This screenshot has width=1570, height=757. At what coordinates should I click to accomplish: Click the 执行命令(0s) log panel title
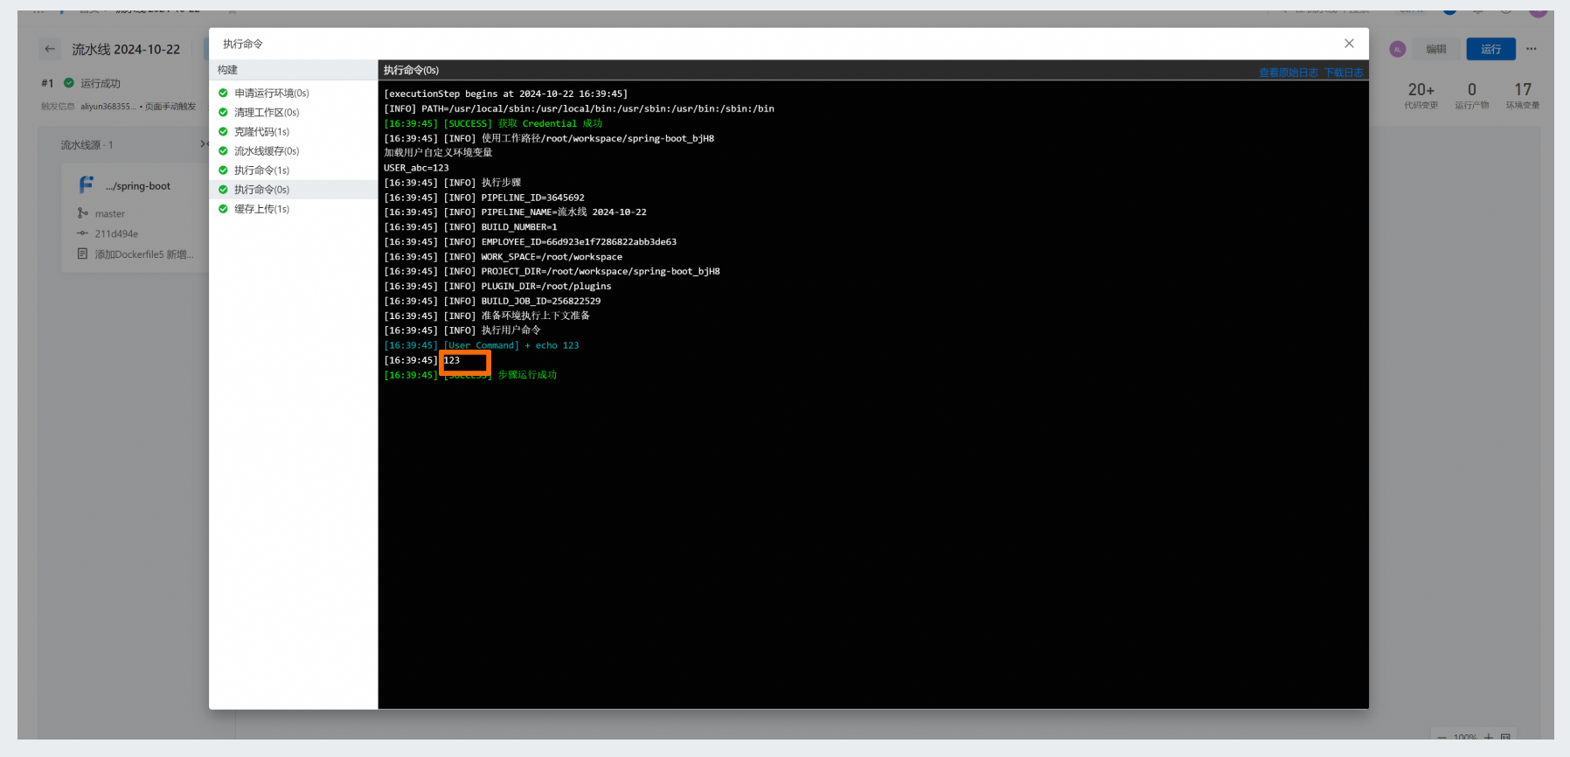click(x=411, y=70)
